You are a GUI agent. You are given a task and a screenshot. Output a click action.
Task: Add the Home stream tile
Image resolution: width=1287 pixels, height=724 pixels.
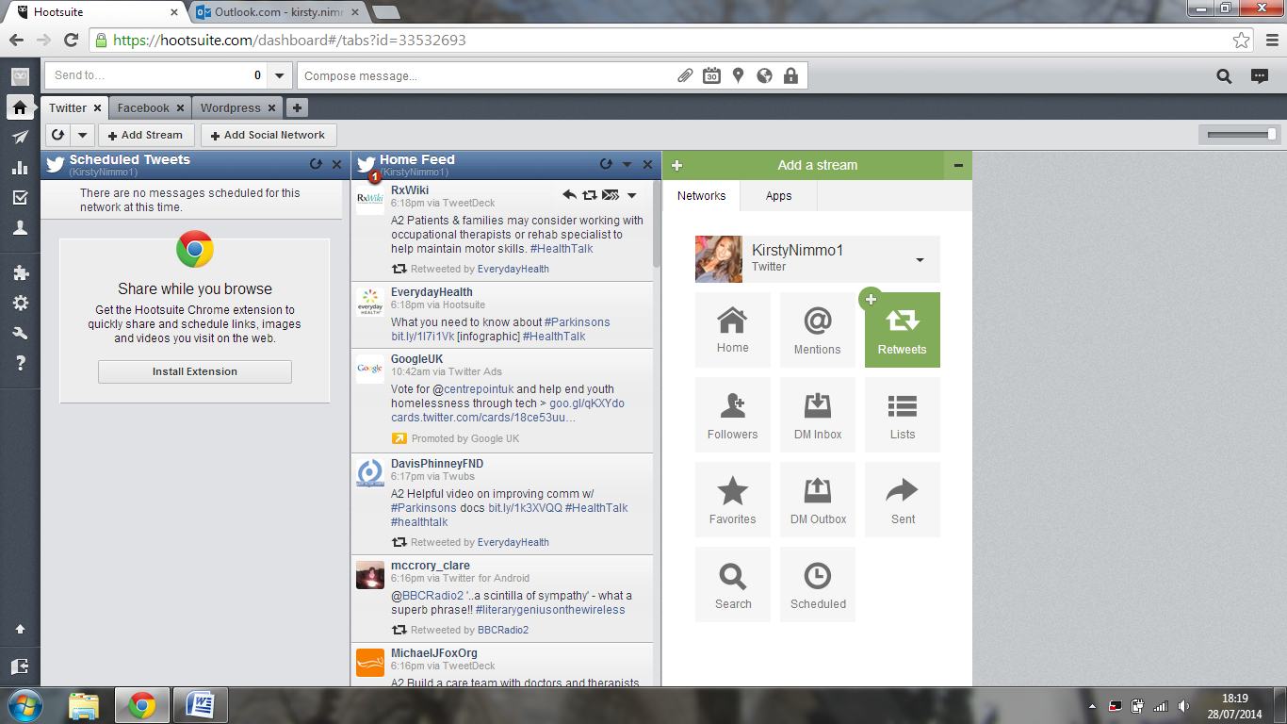click(733, 330)
